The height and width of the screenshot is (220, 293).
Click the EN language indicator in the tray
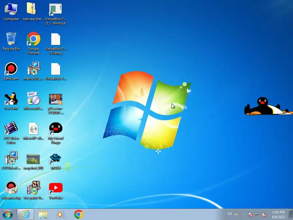click(230, 214)
